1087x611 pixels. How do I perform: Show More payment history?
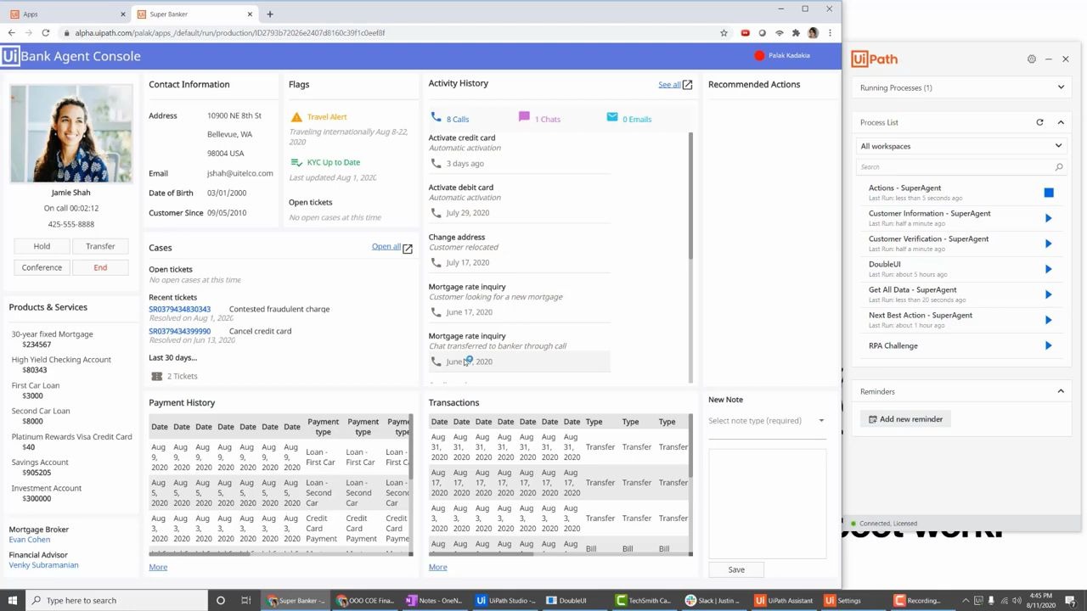pyautogui.click(x=158, y=567)
